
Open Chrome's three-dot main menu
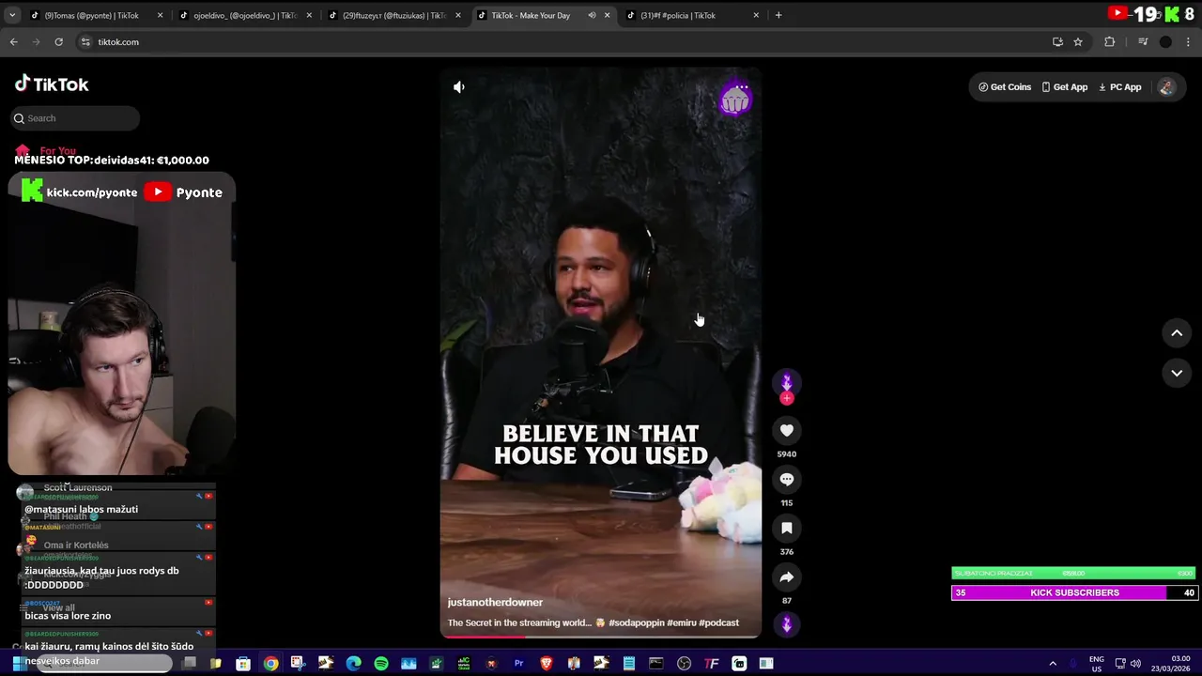1188,42
